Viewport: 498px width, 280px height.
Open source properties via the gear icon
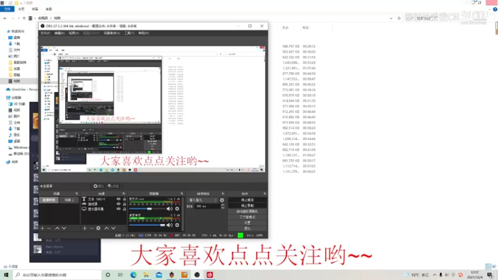(x=98, y=228)
